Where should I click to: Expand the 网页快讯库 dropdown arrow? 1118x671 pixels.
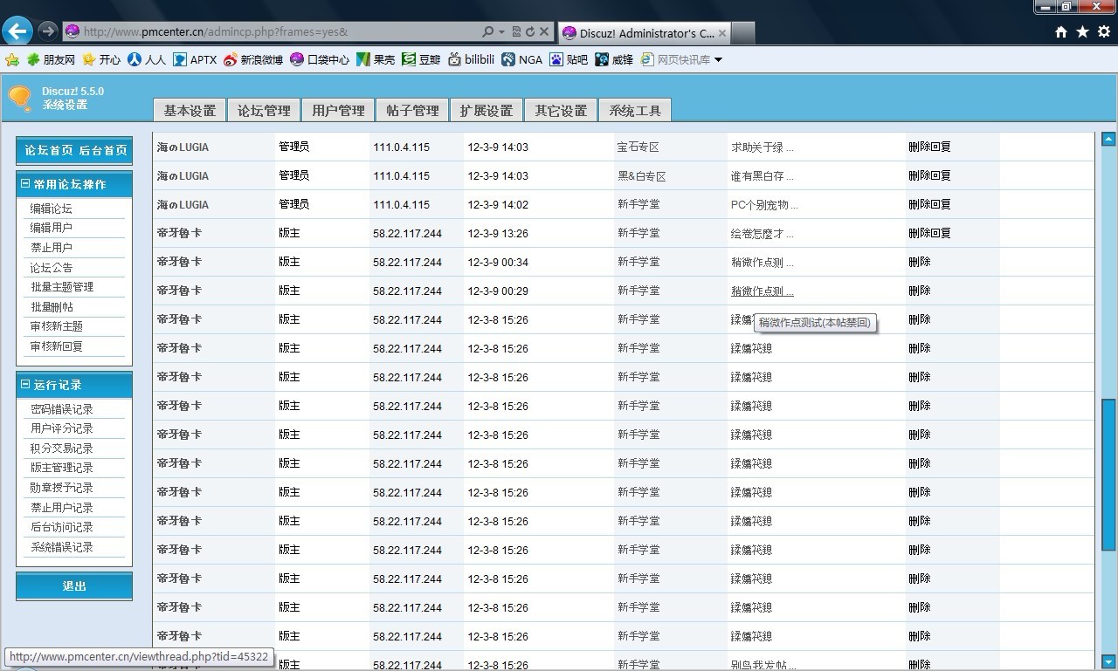pos(718,59)
